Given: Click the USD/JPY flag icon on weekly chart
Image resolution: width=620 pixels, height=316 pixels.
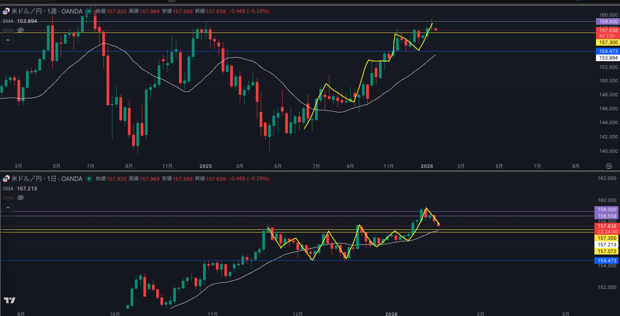Looking at the screenshot, I should coord(6,11).
